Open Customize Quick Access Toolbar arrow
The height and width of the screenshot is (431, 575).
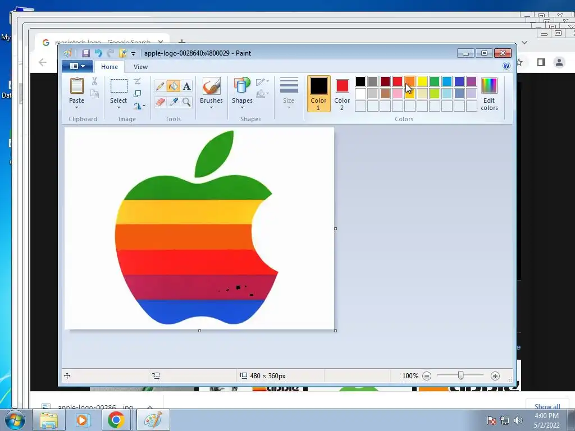pyautogui.click(x=134, y=53)
